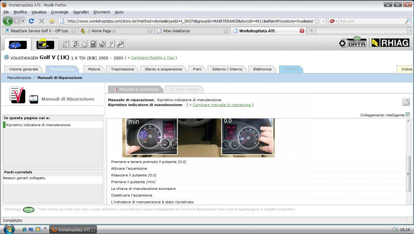The image size is (414, 234).
Task: Select the passenger car vehicle icon
Action: click(x=17, y=45)
